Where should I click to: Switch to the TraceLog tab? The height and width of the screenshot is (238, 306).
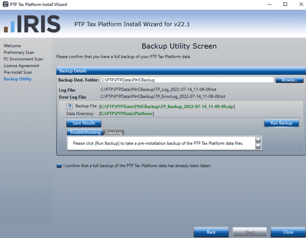(x=113, y=132)
